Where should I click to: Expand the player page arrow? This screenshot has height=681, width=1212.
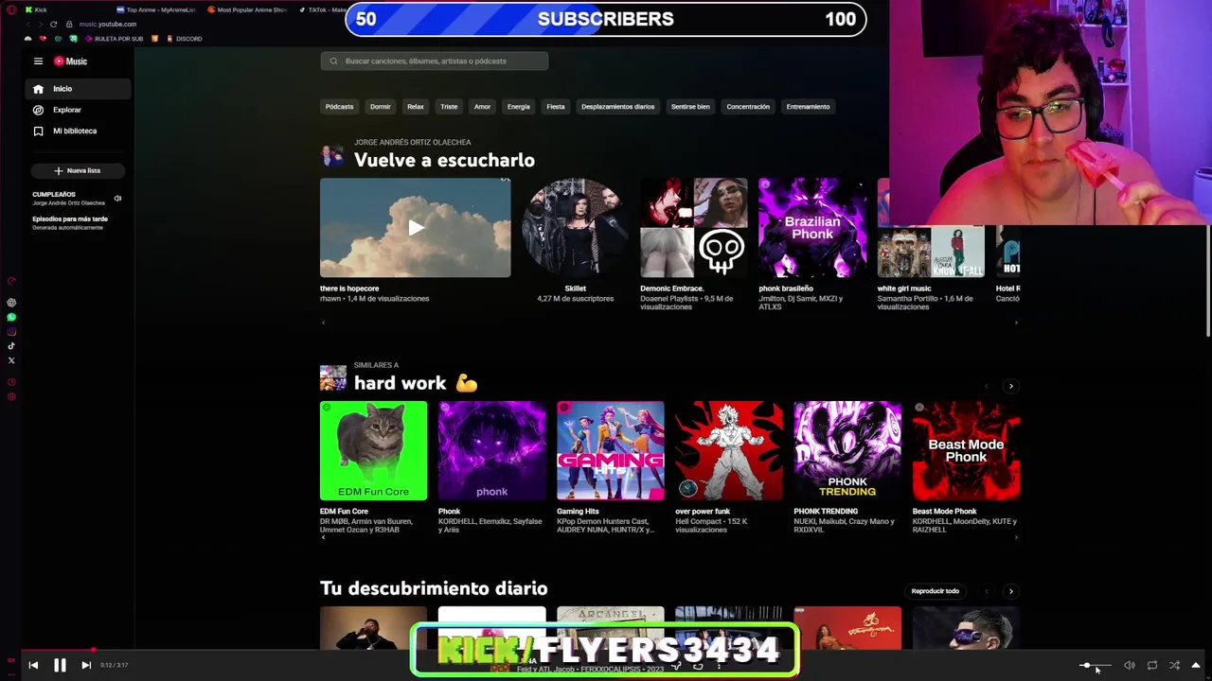click(x=1196, y=665)
